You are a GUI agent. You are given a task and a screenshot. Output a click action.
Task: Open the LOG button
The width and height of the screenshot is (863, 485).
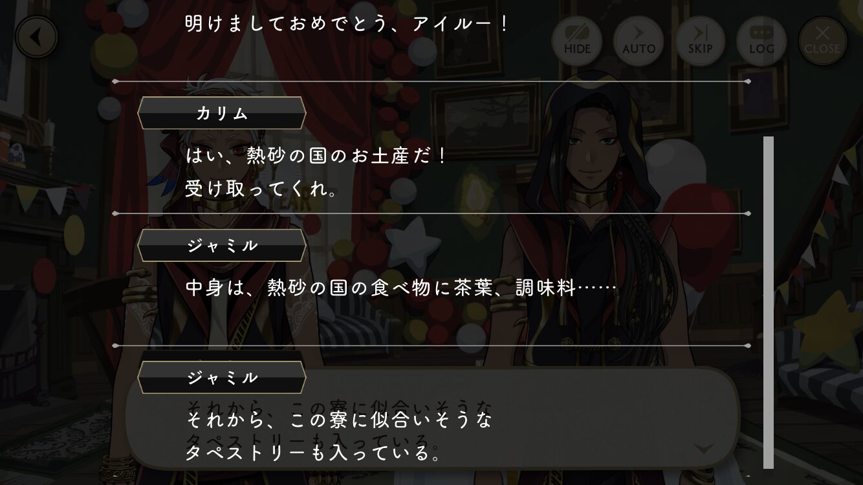click(x=761, y=41)
